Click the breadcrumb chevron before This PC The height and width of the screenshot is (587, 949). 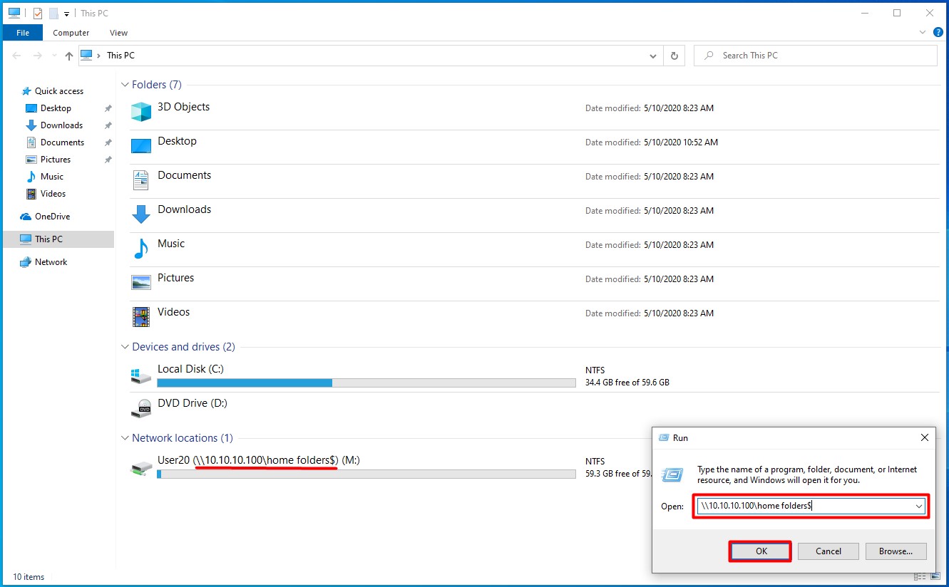[99, 56]
